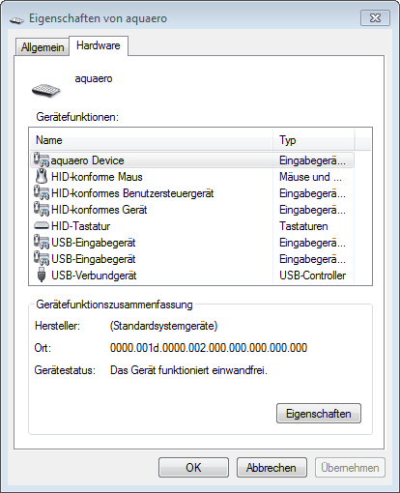Click the HID-konformes Gerät device icon
The image size is (400, 493).
click(42, 209)
